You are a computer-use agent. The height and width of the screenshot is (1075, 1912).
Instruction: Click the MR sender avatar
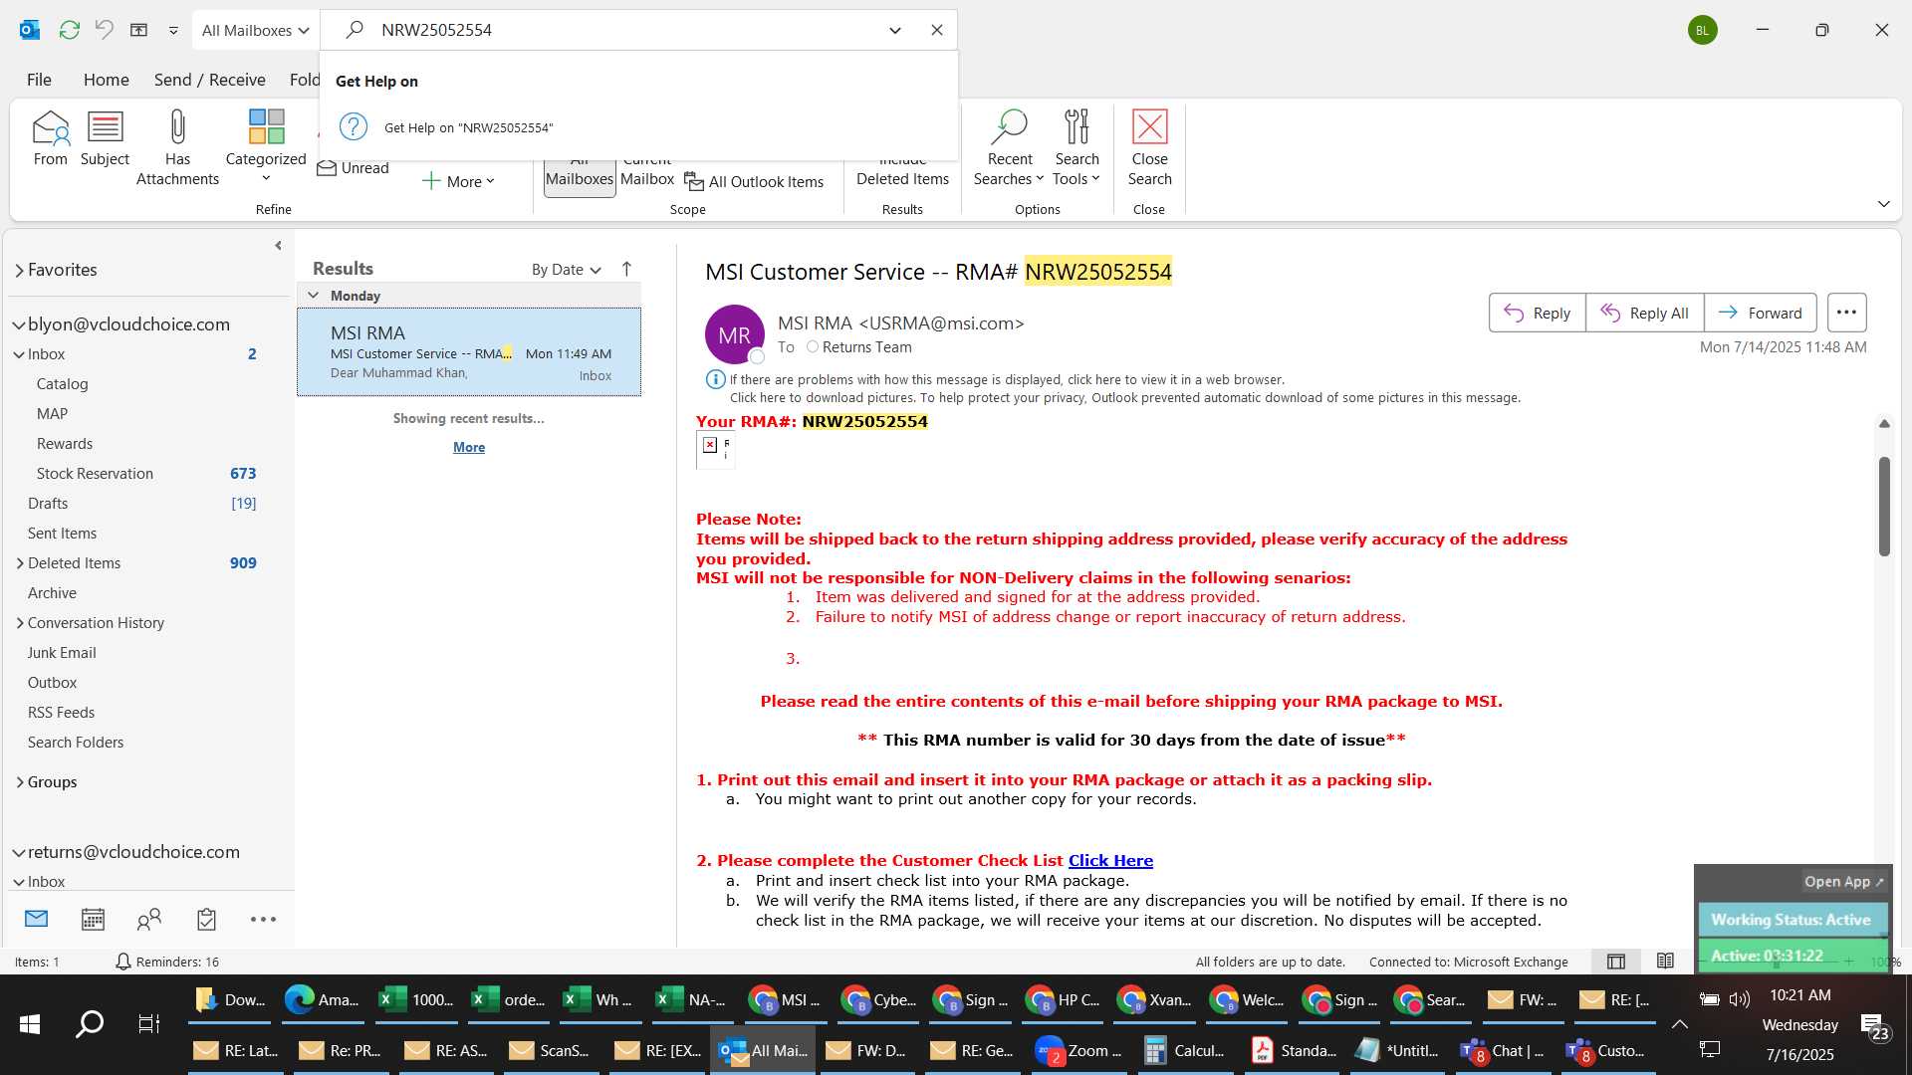click(735, 334)
